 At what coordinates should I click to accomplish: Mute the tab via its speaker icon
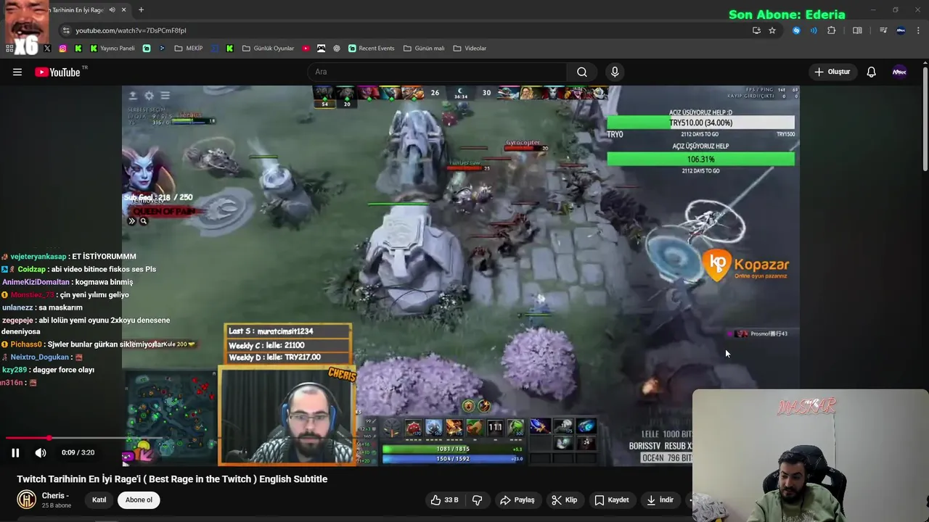point(112,10)
